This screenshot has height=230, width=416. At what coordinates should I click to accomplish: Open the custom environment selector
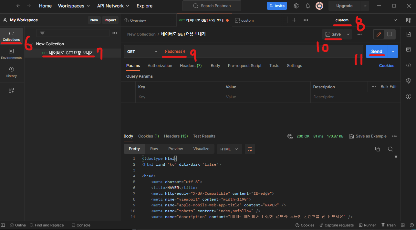[x=366, y=20]
